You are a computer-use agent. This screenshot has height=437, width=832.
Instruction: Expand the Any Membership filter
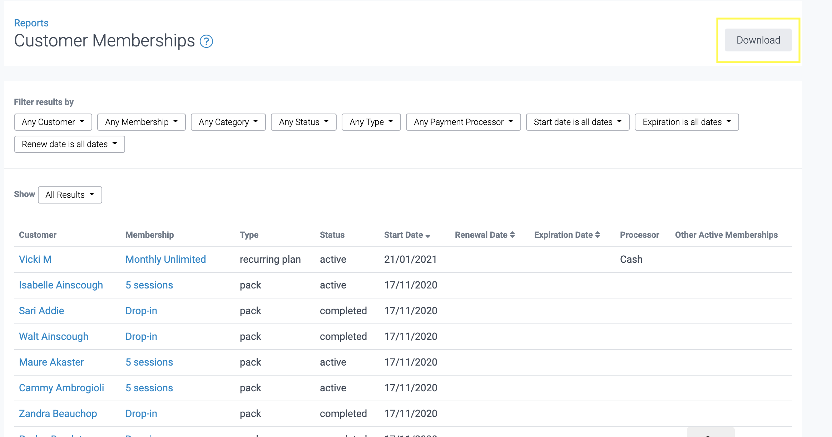click(x=141, y=122)
